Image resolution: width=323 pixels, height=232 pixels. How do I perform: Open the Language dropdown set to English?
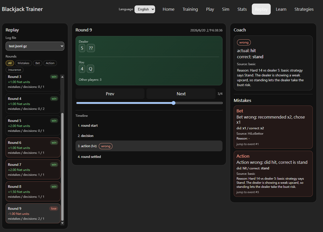(145, 9)
